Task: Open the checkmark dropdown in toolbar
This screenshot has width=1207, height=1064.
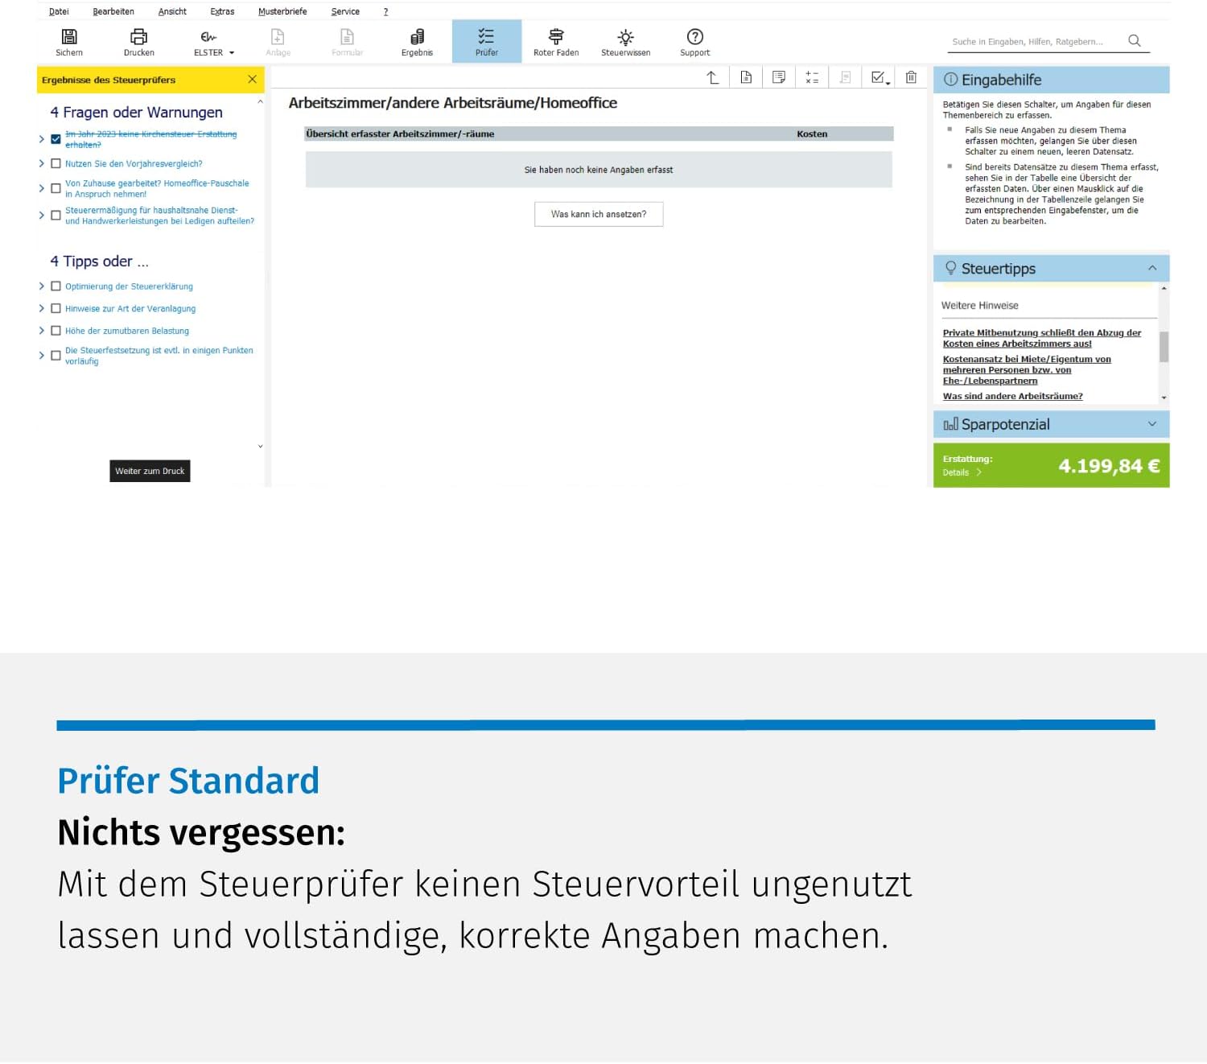Action: (881, 77)
